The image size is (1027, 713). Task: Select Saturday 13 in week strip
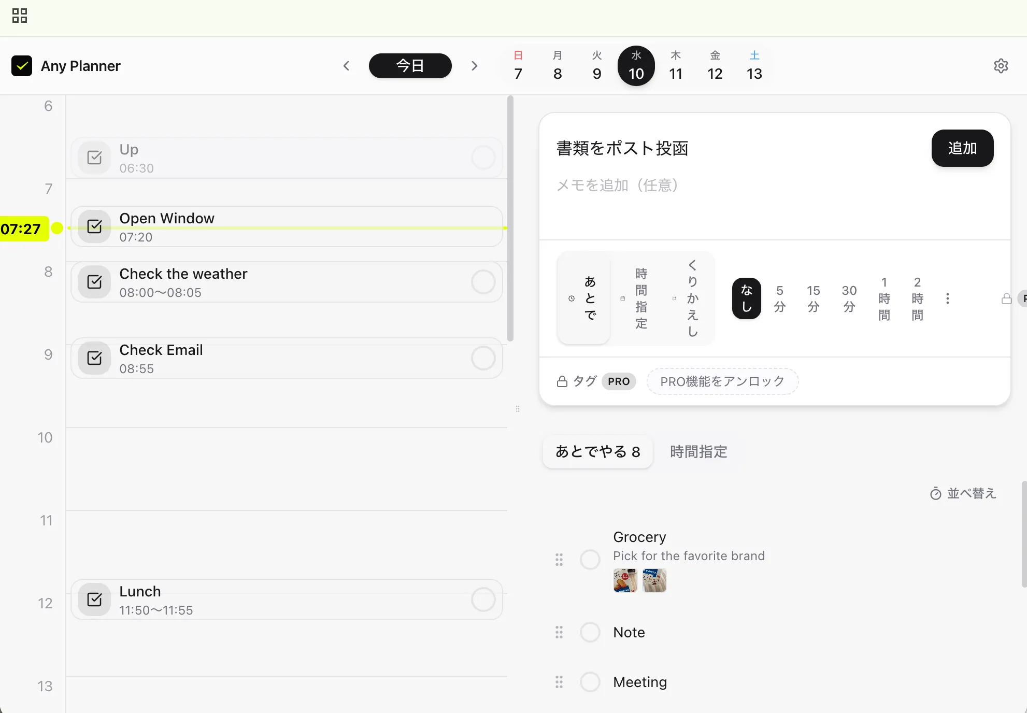754,66
